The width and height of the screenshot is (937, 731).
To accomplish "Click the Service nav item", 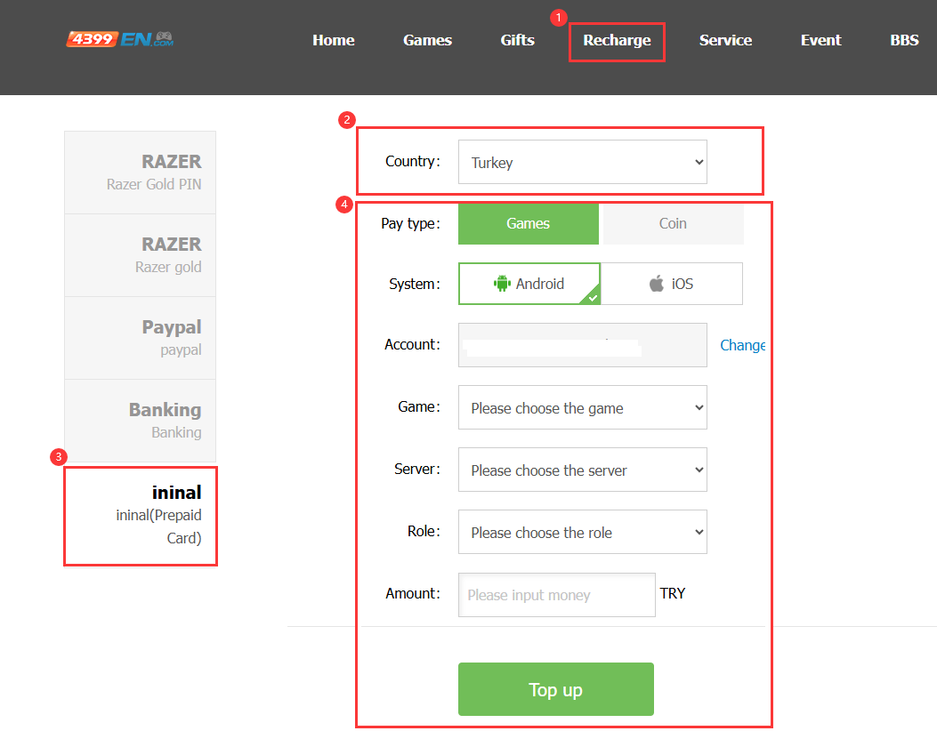I will (x=725, y=40).
